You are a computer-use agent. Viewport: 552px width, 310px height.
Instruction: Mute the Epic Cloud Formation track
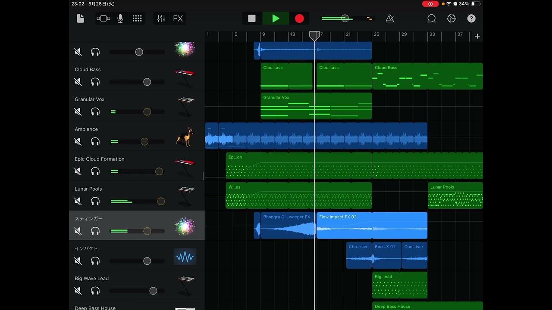[x=78, y=171]
